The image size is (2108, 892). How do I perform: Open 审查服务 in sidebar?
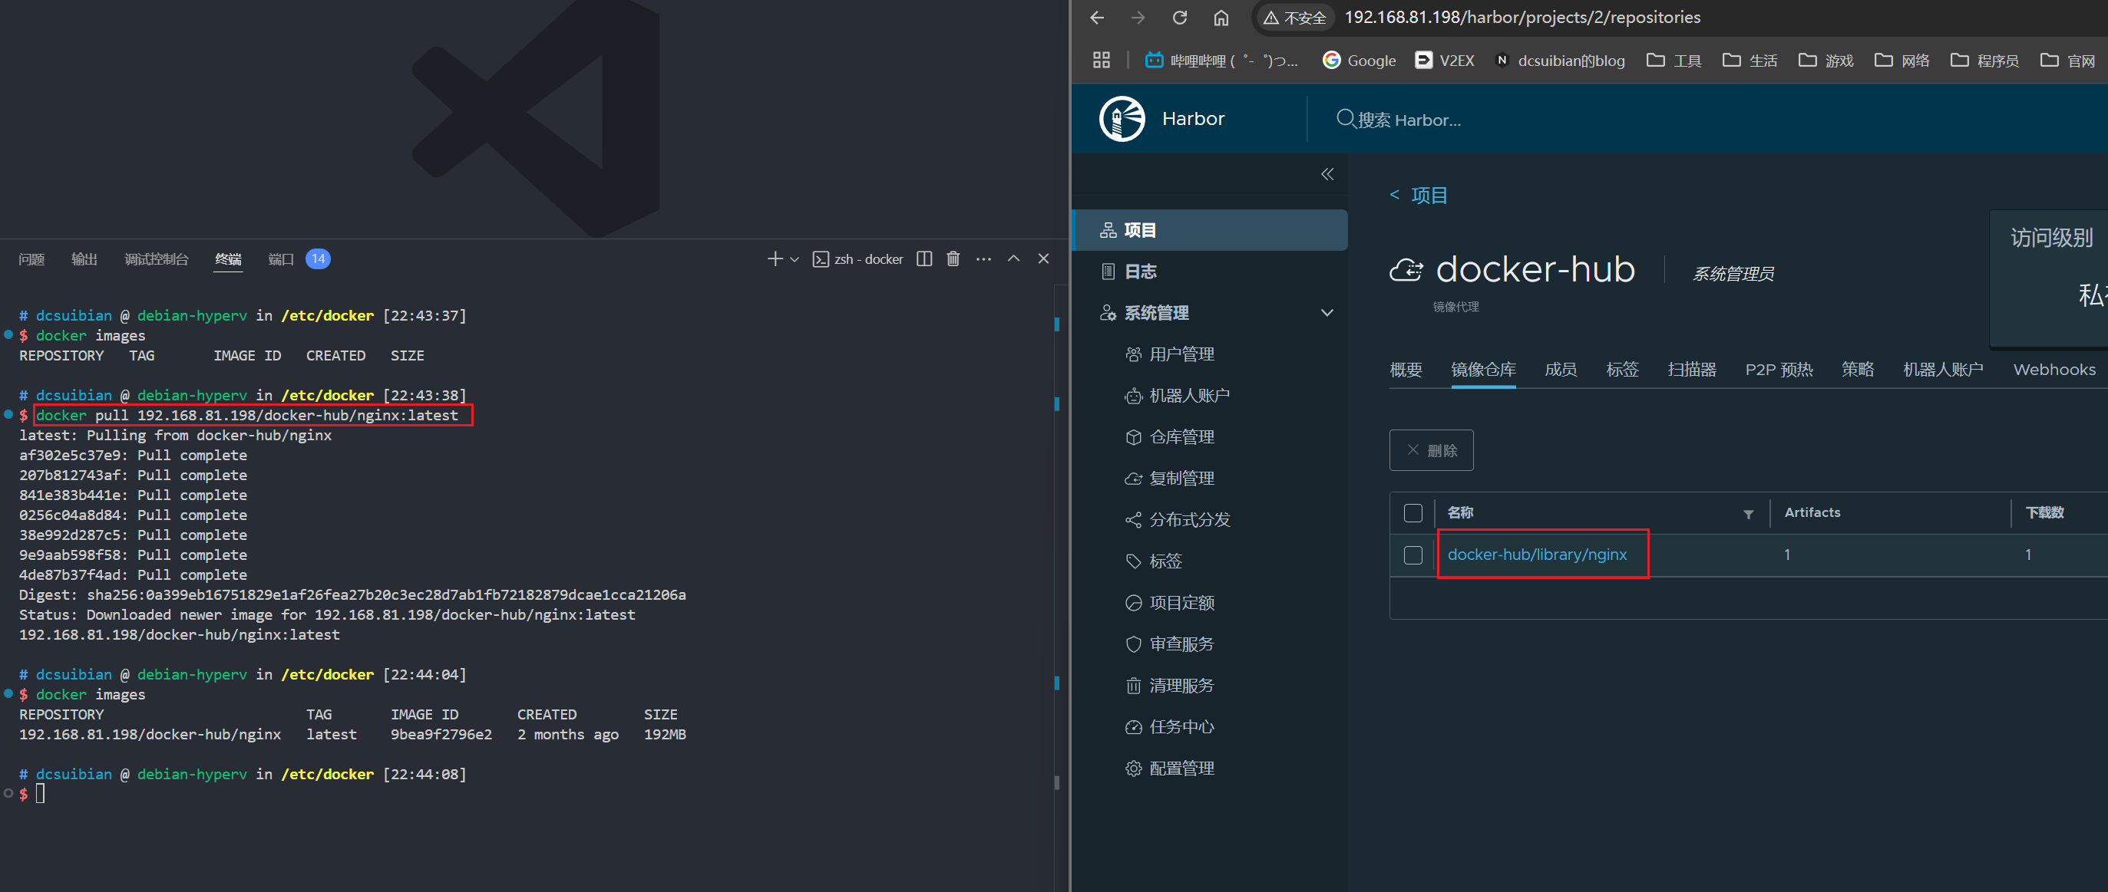click(x=1171, y=644)
